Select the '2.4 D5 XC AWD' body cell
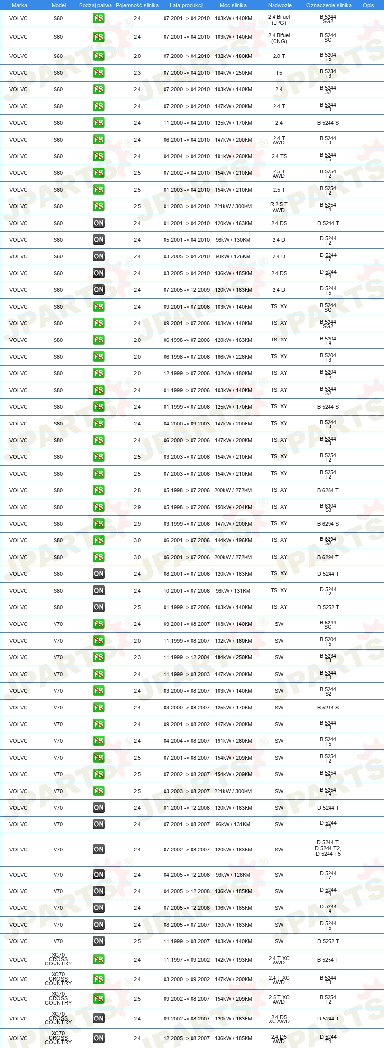Image resolution: width=384 pixels, height=1048 pixels. coord(279,1020)
